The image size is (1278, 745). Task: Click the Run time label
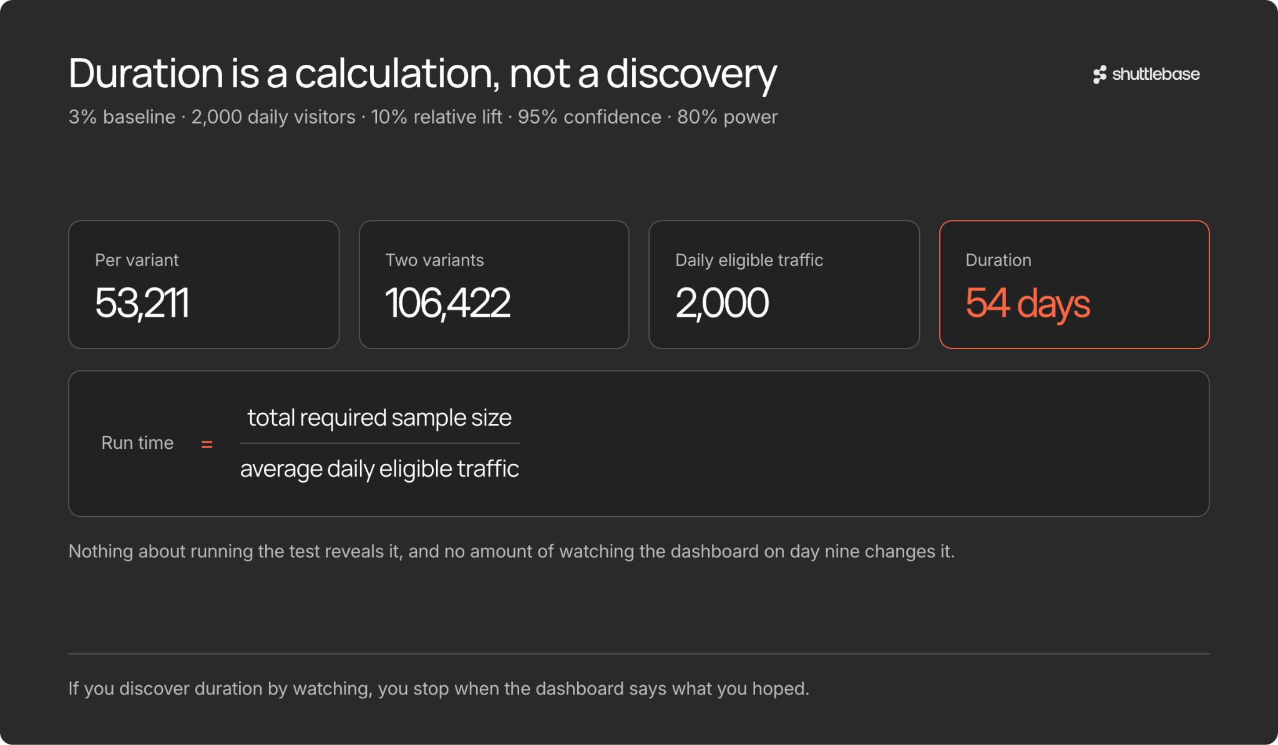coord(137,443)
